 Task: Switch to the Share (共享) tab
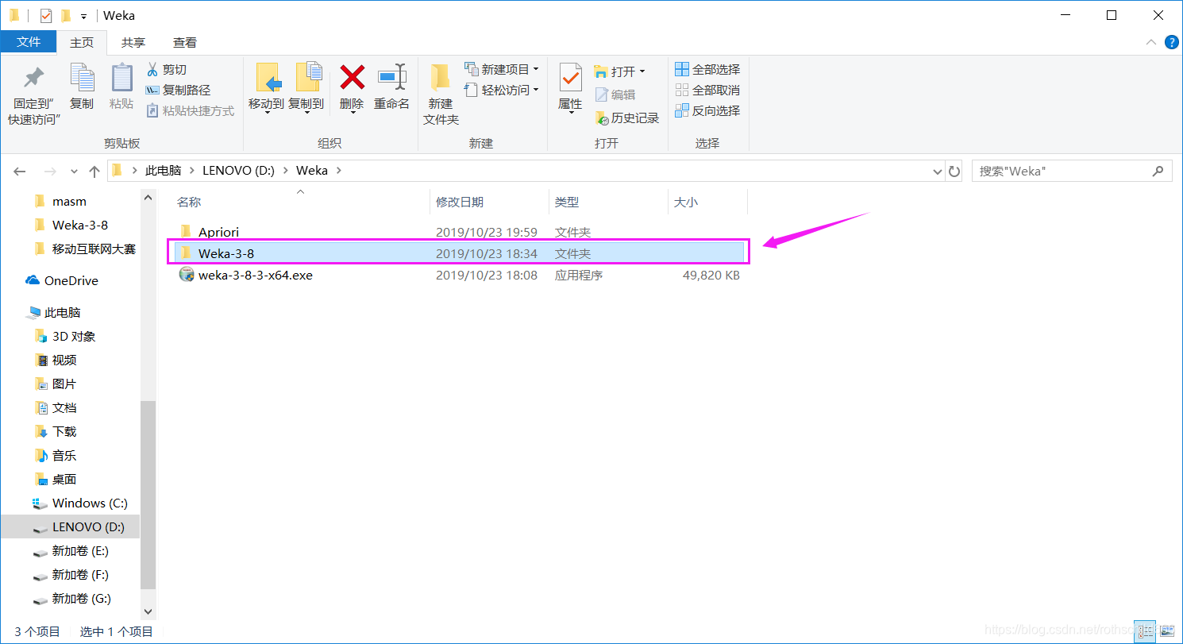coord(133,42)
